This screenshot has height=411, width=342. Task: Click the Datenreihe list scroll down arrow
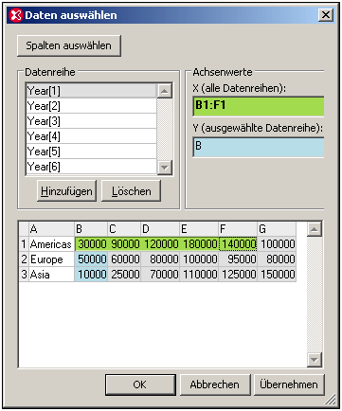click(164, 168)
